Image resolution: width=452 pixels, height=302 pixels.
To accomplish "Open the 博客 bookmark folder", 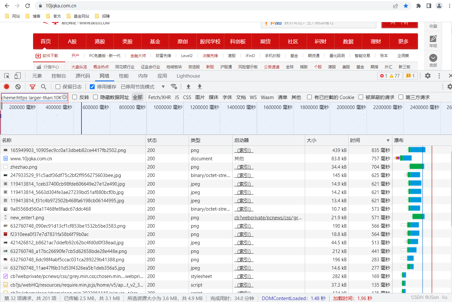I will pyautogui.click(x=33, y=16).
